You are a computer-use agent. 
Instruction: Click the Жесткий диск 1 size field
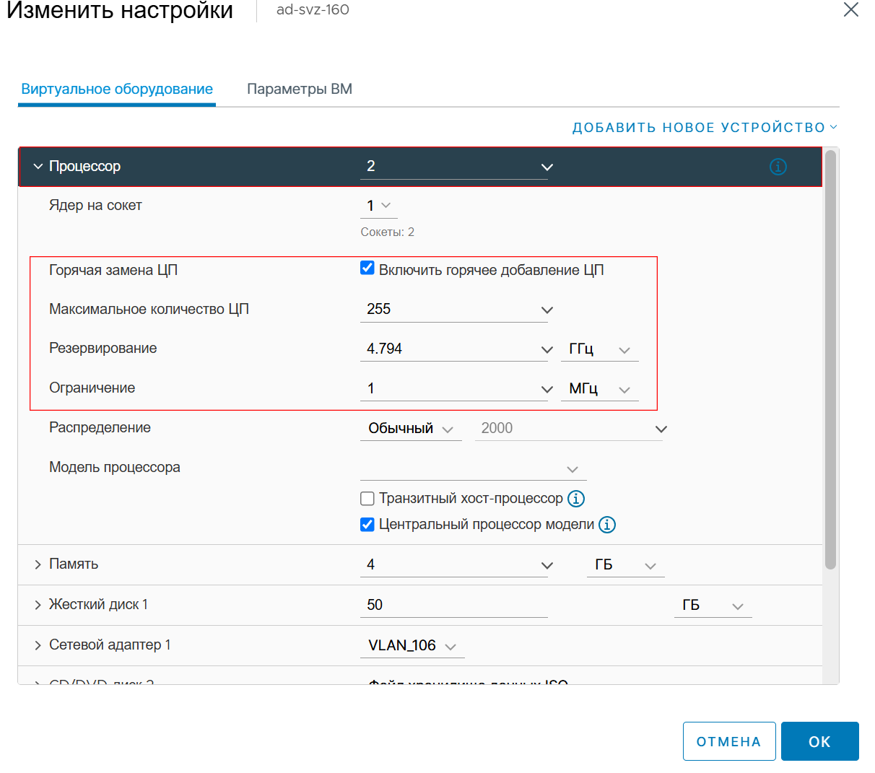pos(454,605)
